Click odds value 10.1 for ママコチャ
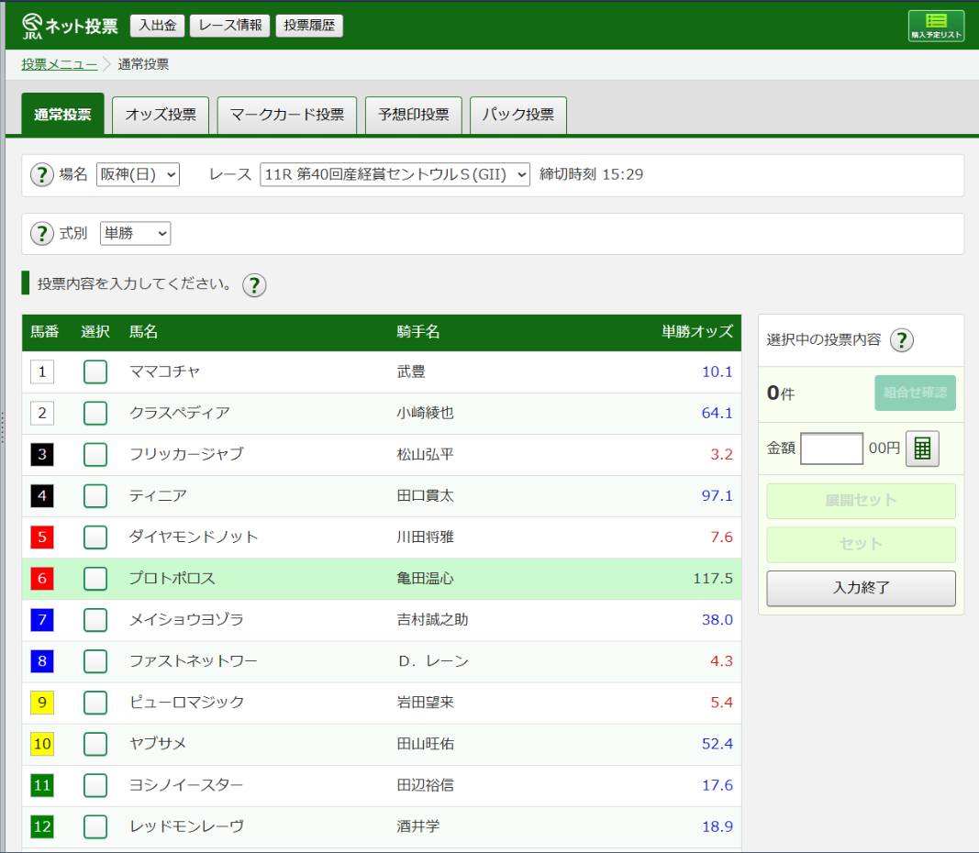979x853 pixels. [717, 371]
